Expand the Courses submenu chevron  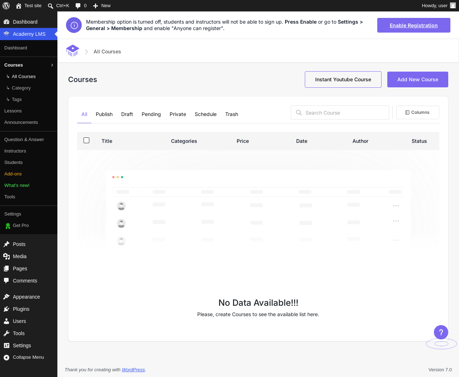click(x=52, y=65)
